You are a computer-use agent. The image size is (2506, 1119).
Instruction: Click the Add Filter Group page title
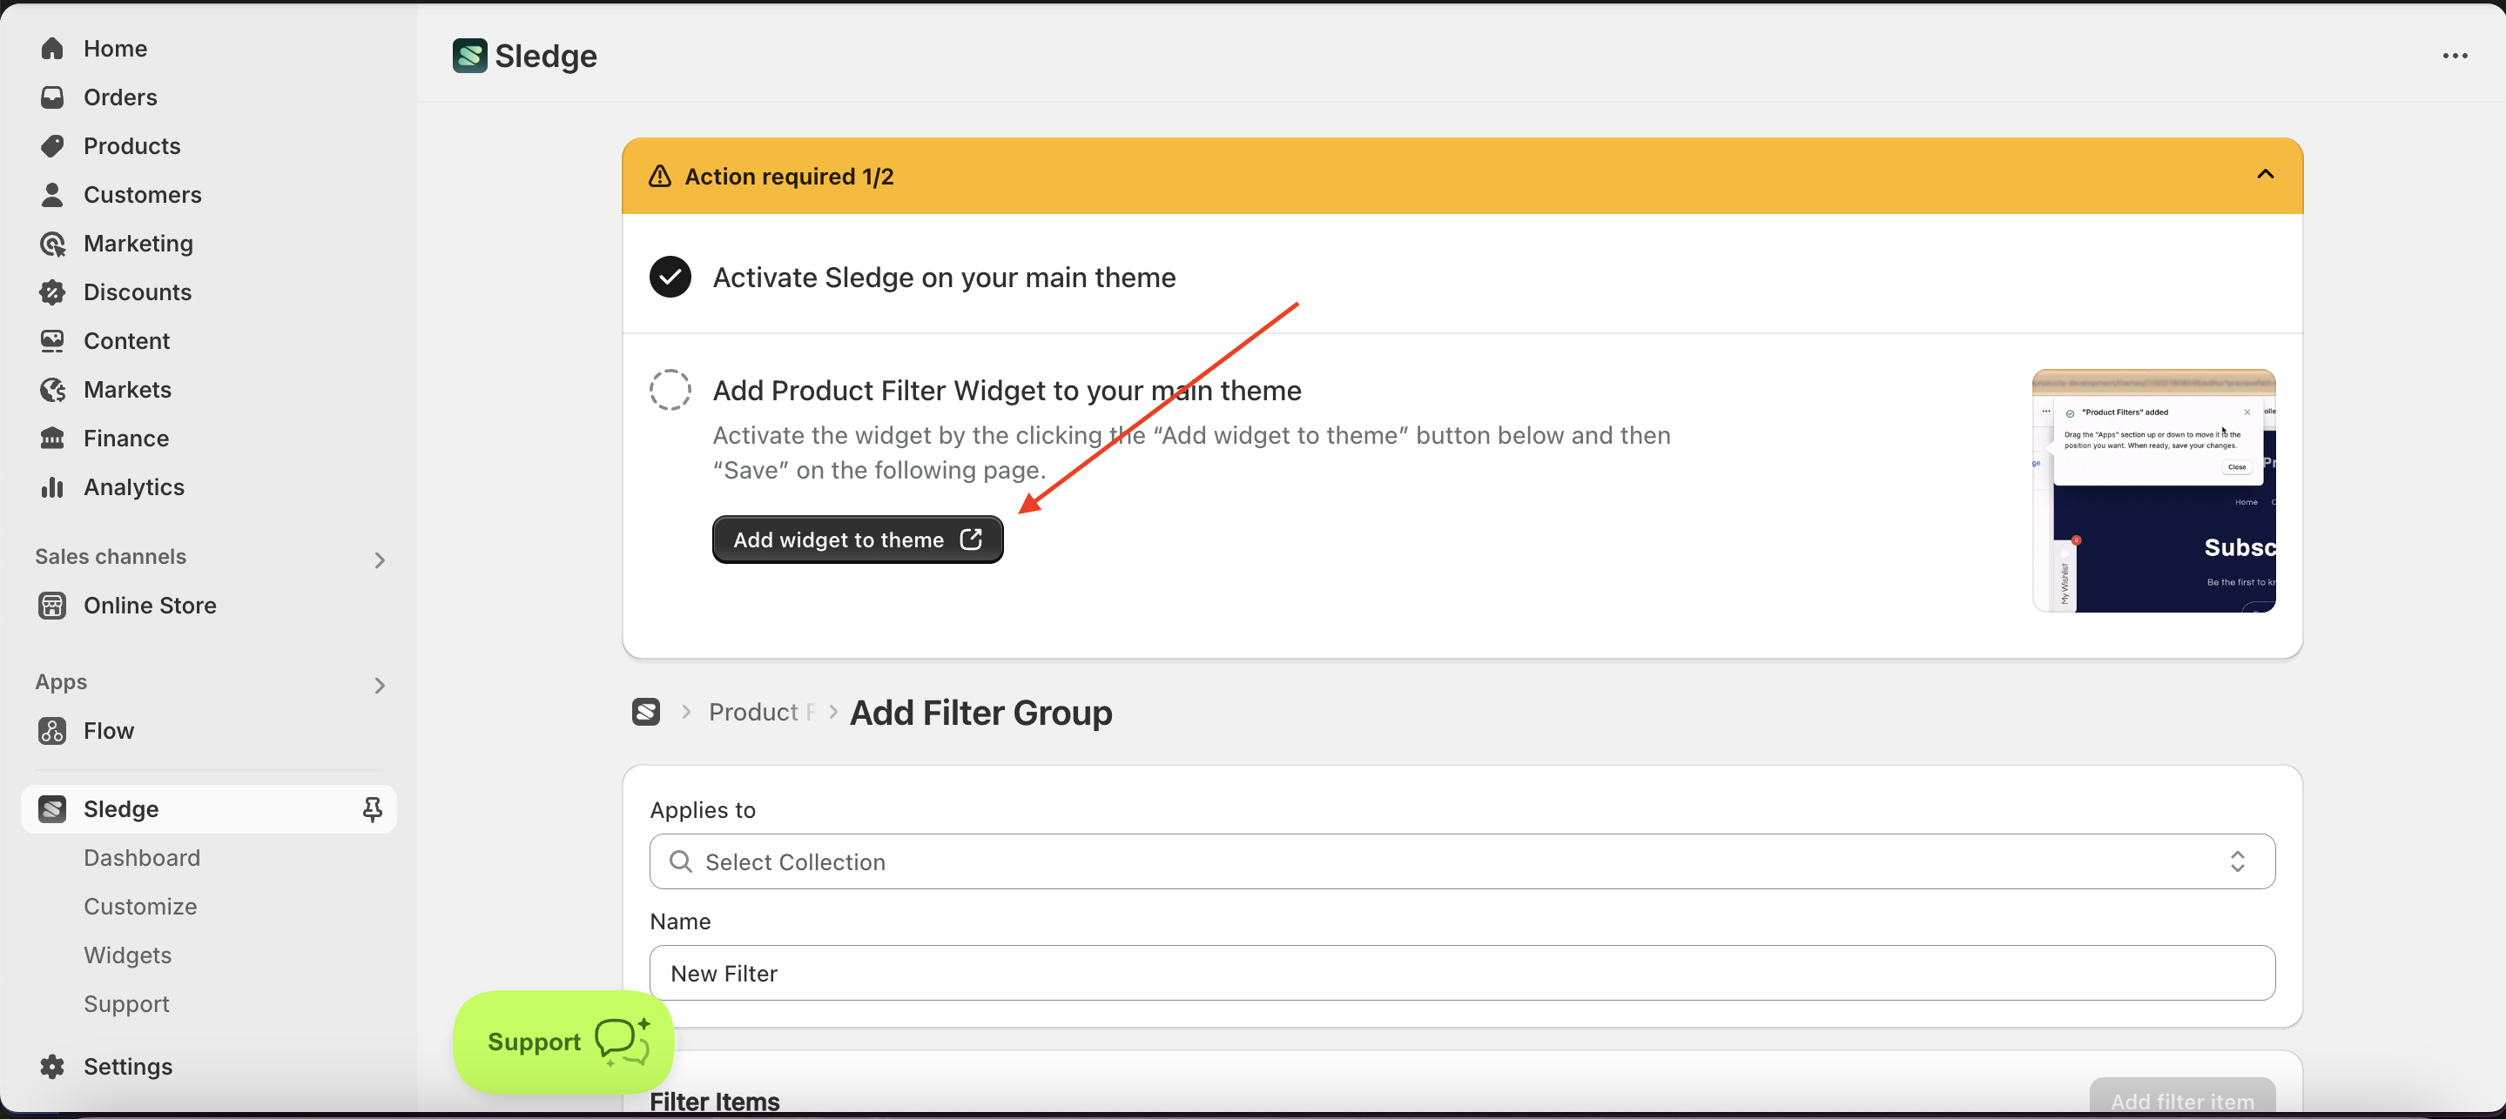pyautogui.click(x=980, y=713)
